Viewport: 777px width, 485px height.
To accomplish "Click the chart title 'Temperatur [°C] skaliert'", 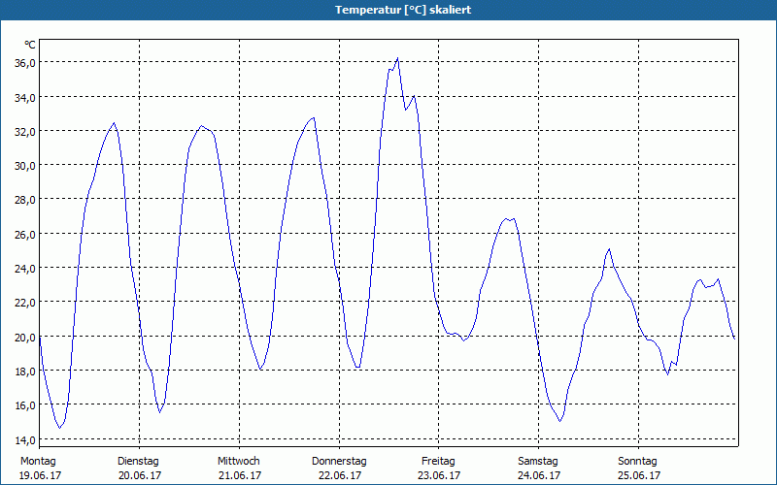I will click(388, 10).
